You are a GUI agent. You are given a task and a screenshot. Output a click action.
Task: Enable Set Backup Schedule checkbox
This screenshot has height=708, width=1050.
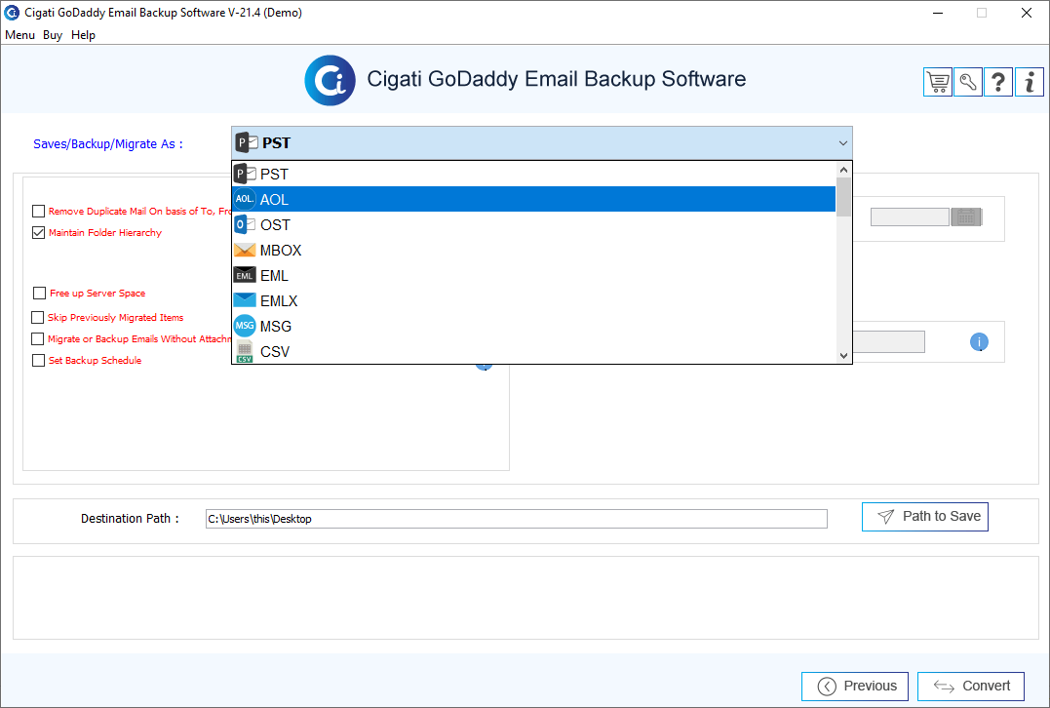(38, 361)
